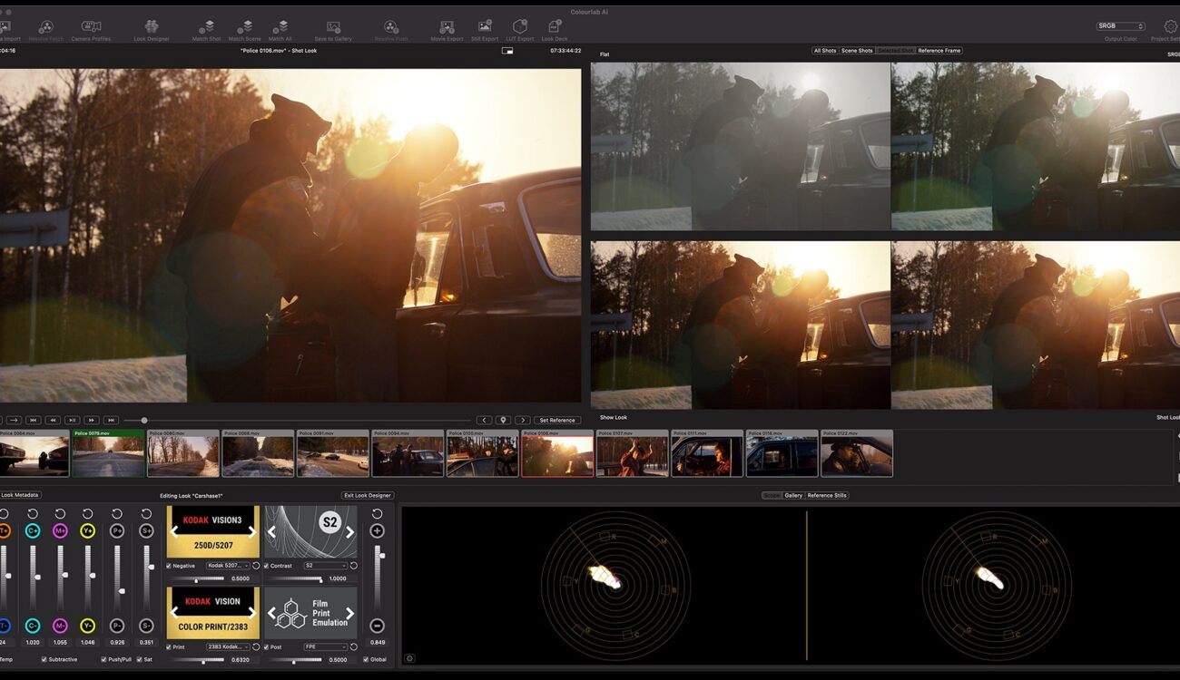Click the cyan C+ button
Screen dimensions: 1180x680
point(33,531)
